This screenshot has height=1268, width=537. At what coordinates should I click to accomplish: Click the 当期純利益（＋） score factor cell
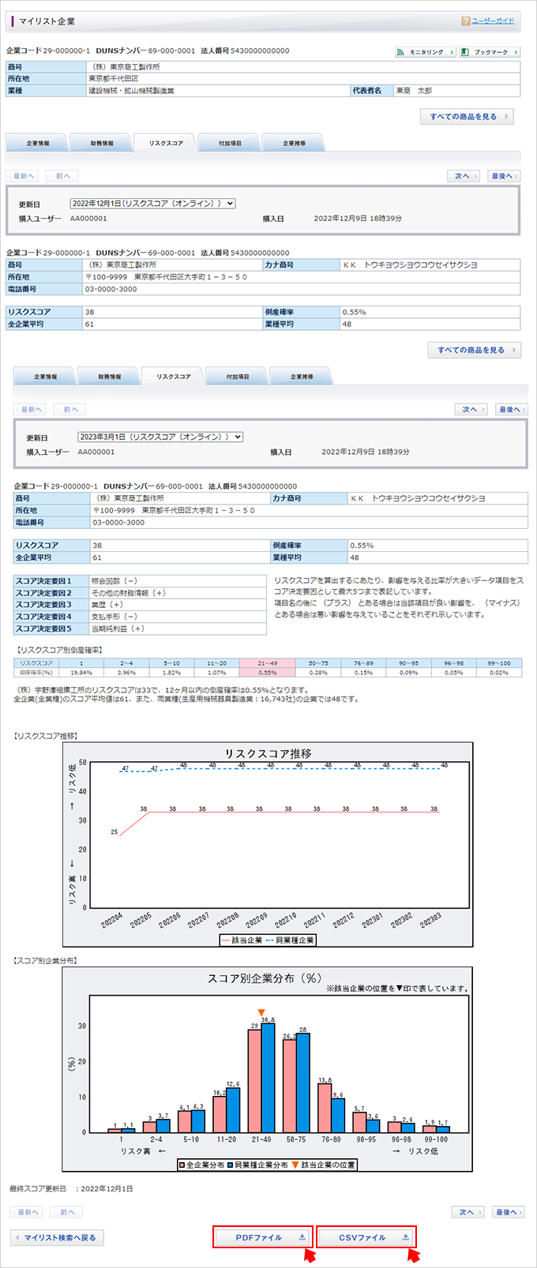pyautogui.click(x=178, y=628)
